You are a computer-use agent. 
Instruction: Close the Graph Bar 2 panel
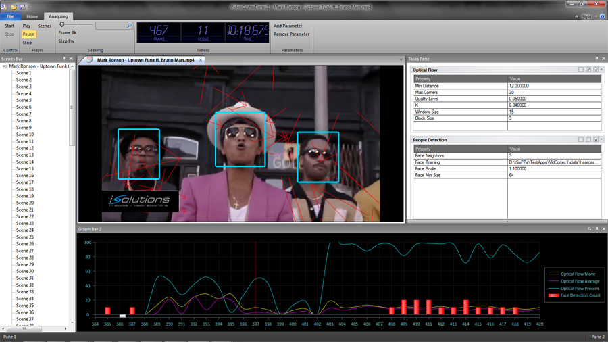tap(604, 228)
